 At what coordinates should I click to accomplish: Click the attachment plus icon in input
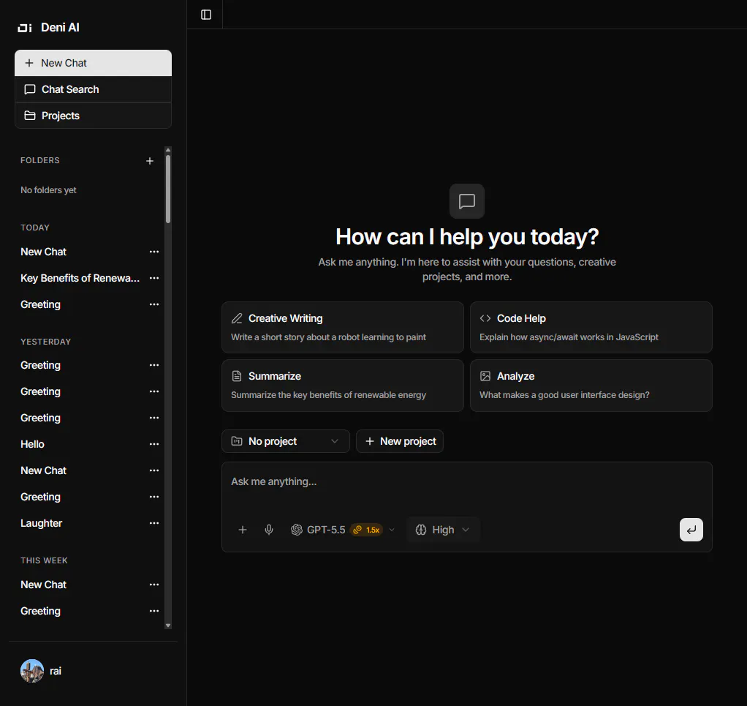(x=243, y=530)
